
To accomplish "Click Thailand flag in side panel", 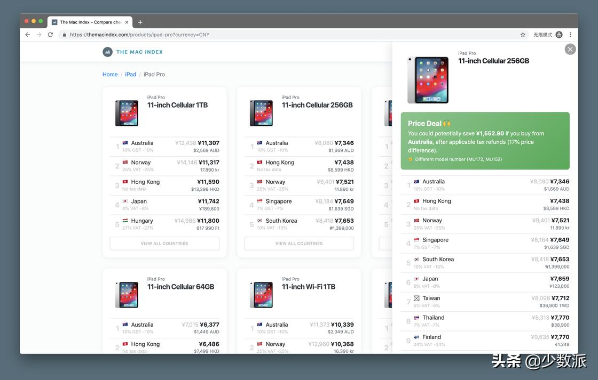I will pos(416,318).
